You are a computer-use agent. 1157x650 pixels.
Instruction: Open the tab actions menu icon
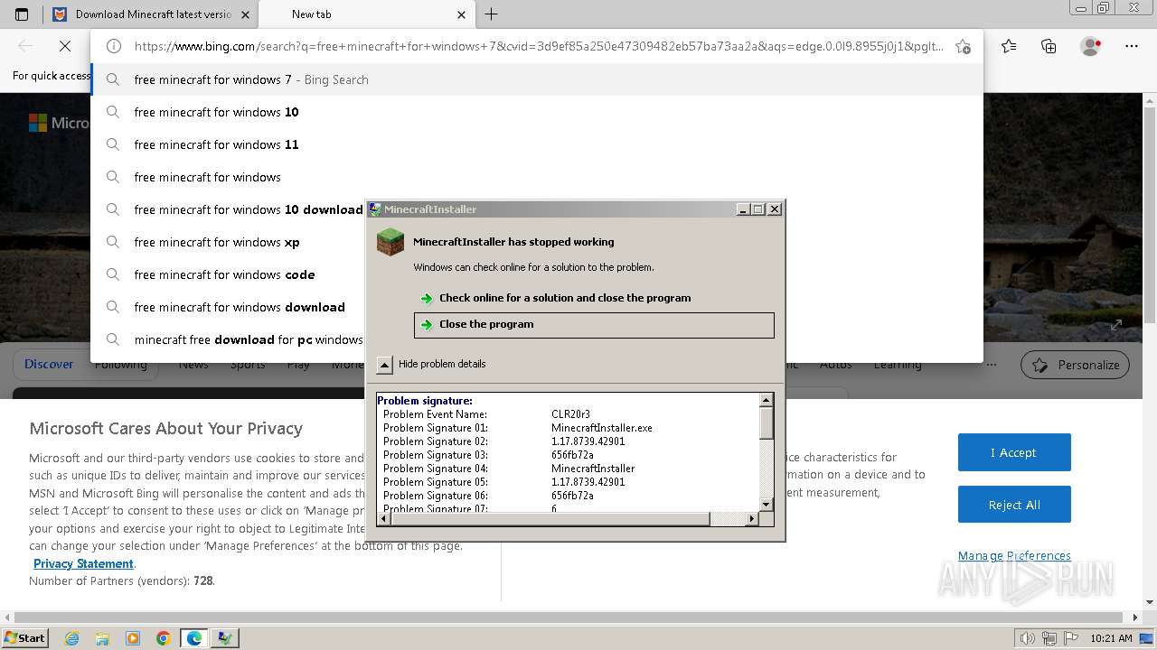tap(22, 14)
